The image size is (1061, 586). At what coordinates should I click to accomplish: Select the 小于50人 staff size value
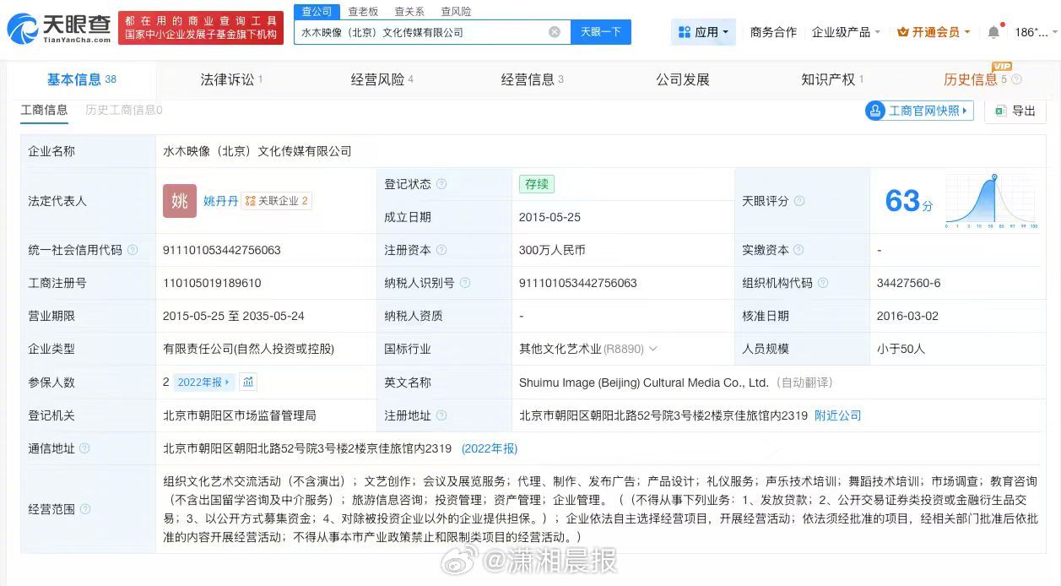tap(901, 349)
